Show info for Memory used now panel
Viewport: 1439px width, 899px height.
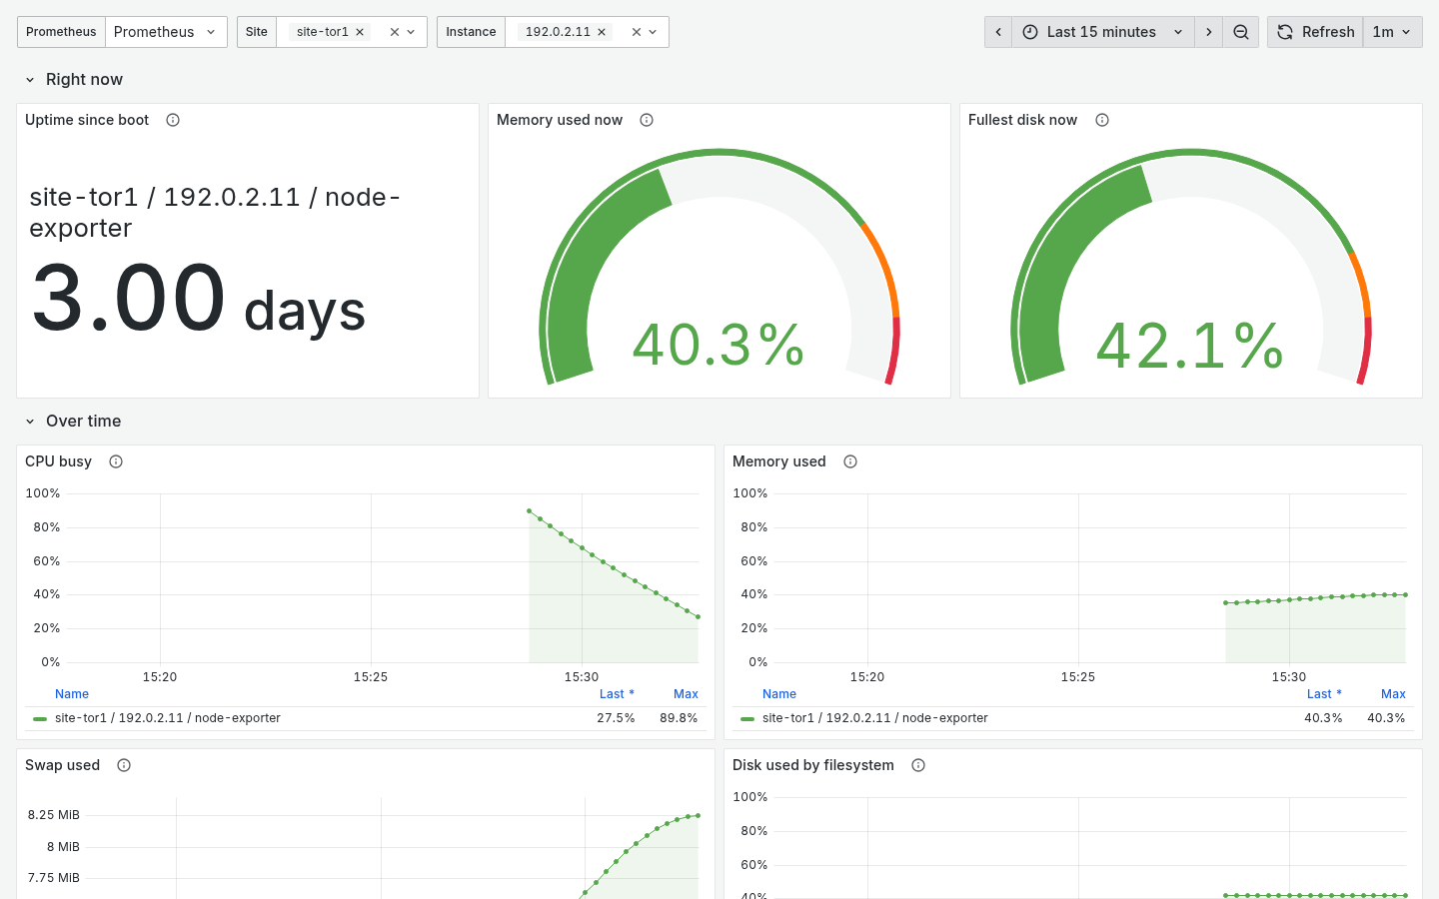(x=647, y=120)
